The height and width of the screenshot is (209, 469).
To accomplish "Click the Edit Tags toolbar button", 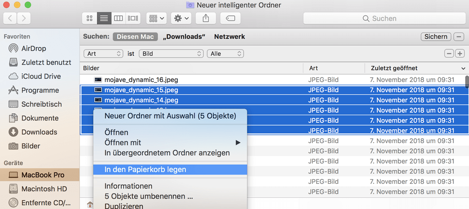I will tap(230, 18).
